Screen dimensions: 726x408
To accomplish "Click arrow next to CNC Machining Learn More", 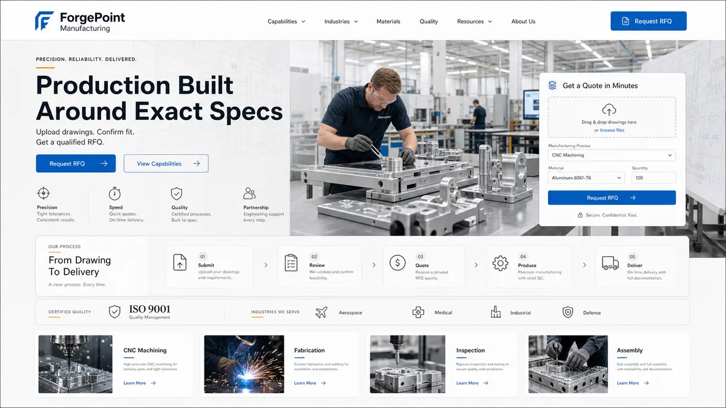I will (x=153, y=383).
